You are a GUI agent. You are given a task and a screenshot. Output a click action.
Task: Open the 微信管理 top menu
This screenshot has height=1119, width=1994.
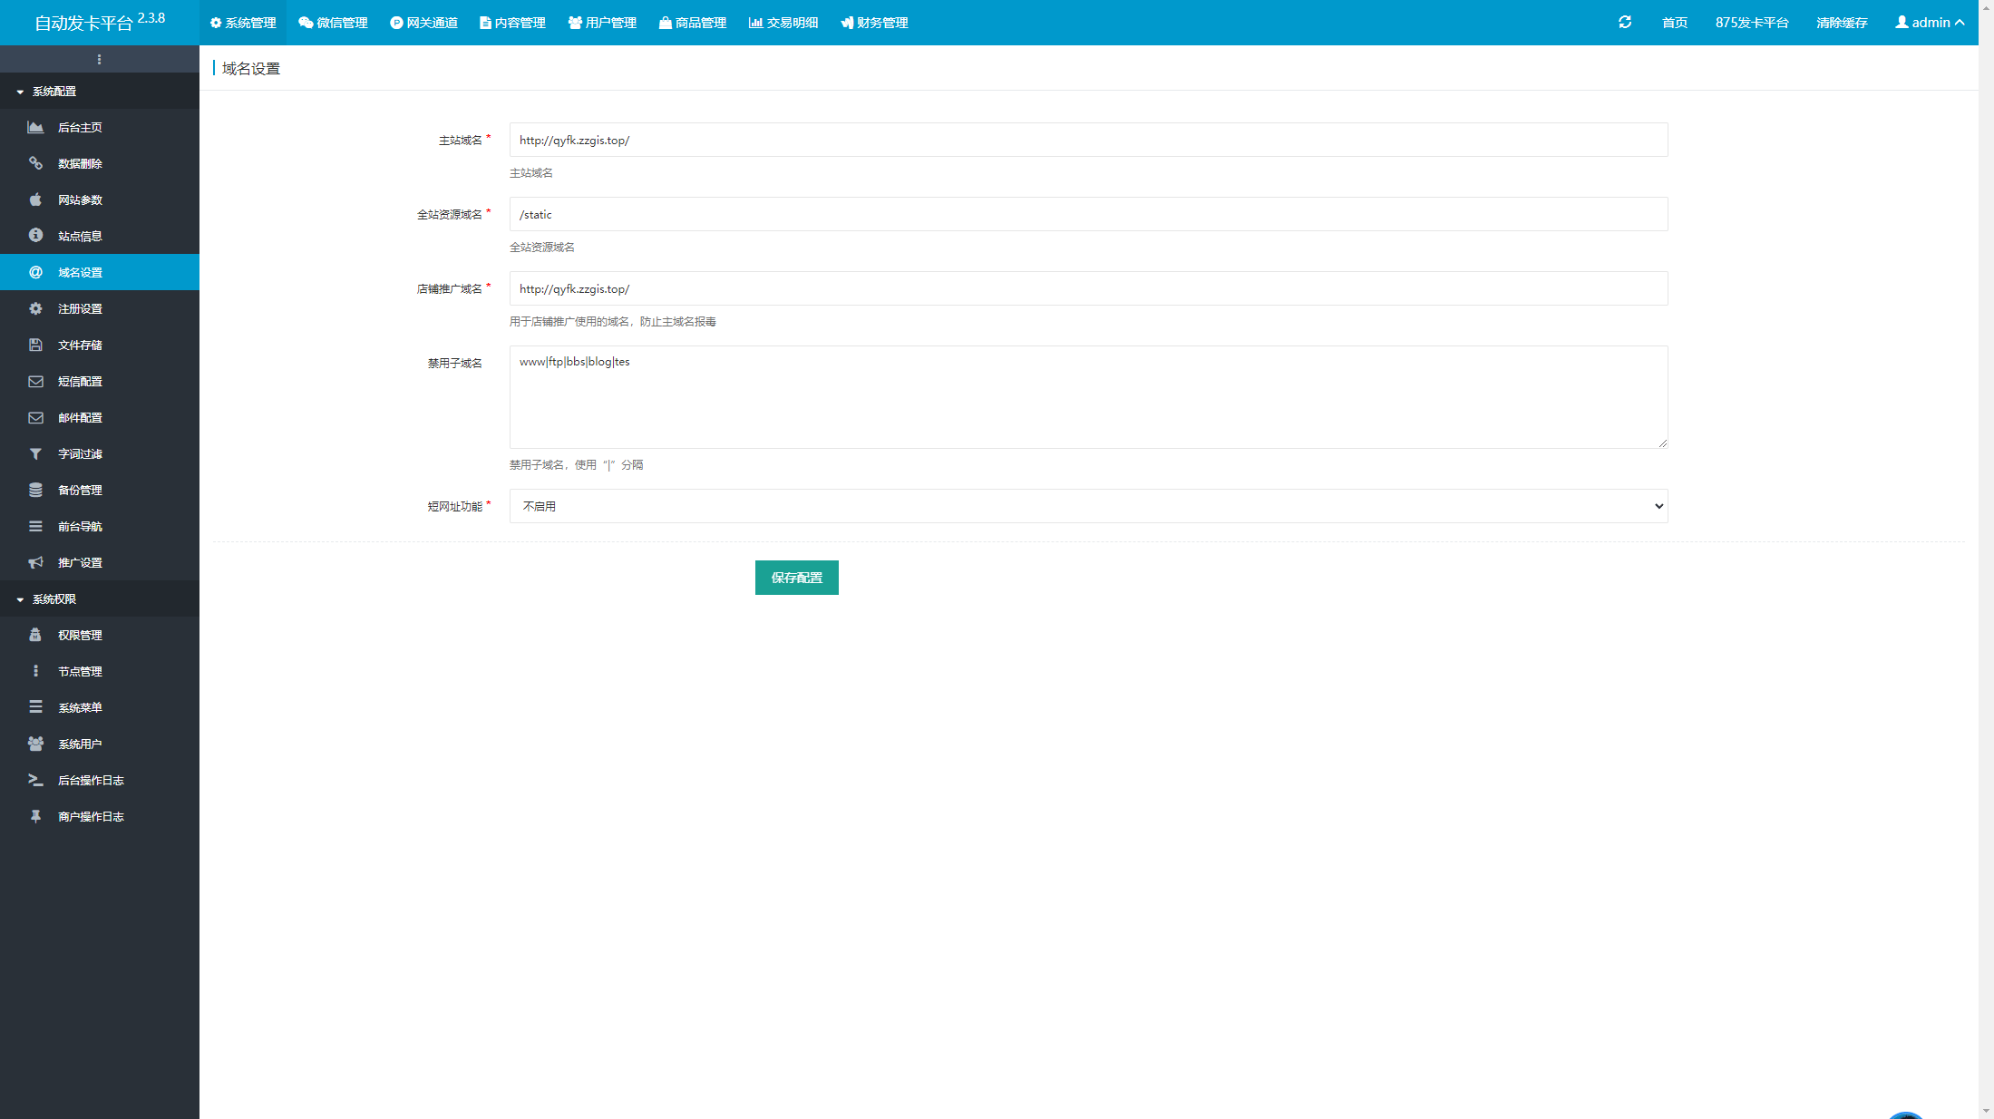333,22
